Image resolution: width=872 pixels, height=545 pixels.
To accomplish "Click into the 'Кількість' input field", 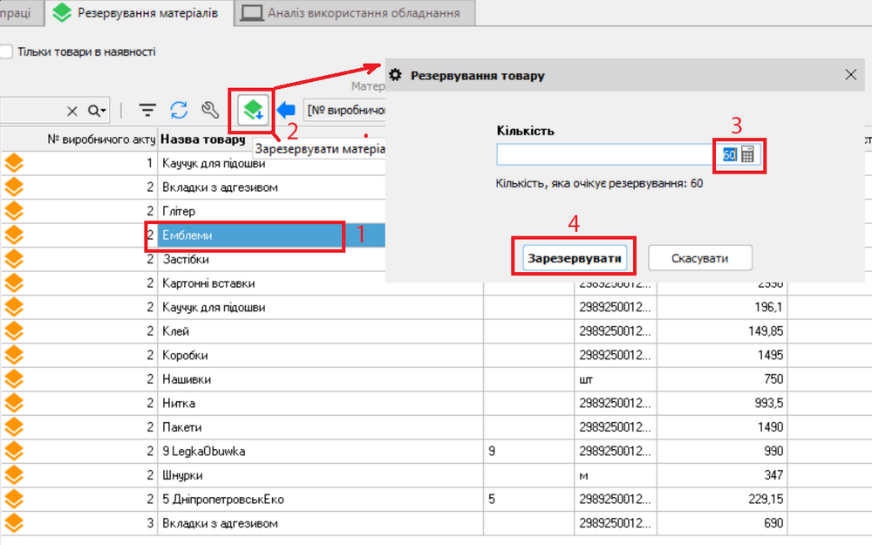I will pos(606,154).
